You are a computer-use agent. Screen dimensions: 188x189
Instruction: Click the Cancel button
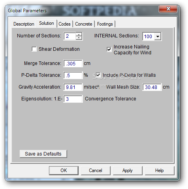coord(96,170)
